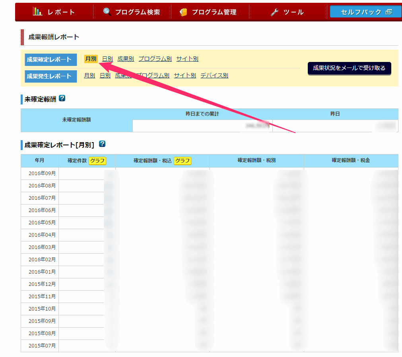
Task: Select 日別 in the 成果発生レポート row
Action: 105,75
